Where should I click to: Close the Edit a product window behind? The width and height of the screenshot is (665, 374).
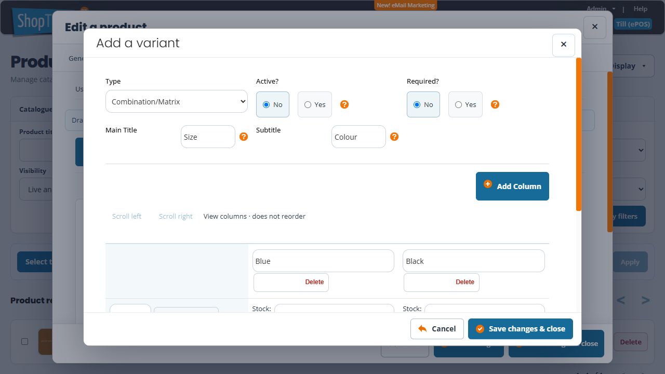tap(595, 26)
